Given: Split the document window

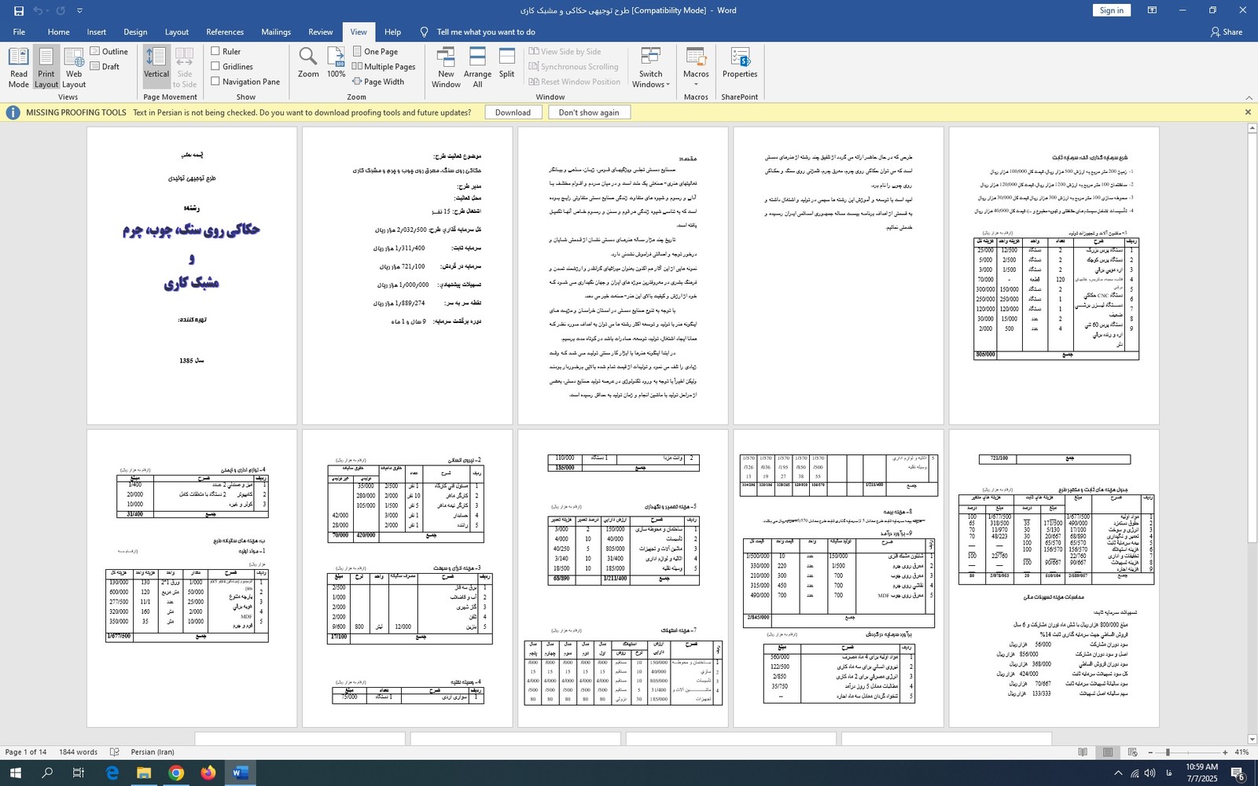Looking at the screenshot, I should [x=507, y=63].
